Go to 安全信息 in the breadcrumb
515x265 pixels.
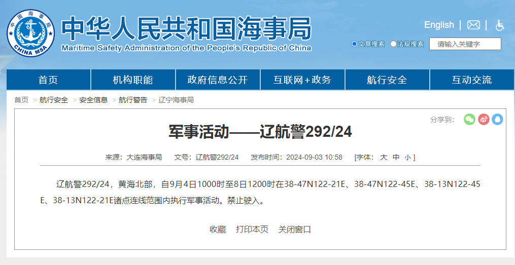pyautogui.click(x=93, y=100)
